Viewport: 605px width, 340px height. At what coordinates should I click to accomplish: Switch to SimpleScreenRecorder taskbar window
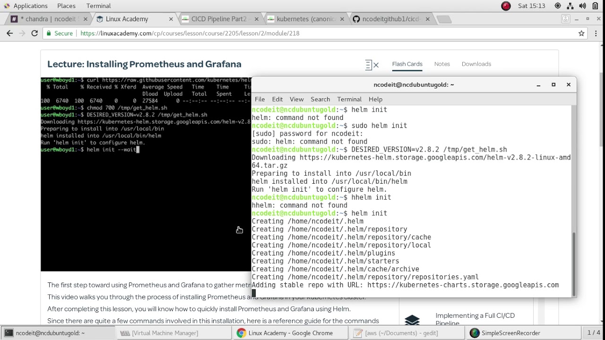(x=525, y=333)
